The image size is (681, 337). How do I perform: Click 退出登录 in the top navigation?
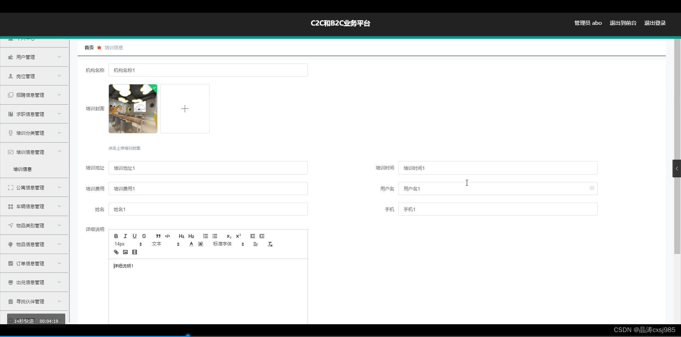[x=655, y=23]
